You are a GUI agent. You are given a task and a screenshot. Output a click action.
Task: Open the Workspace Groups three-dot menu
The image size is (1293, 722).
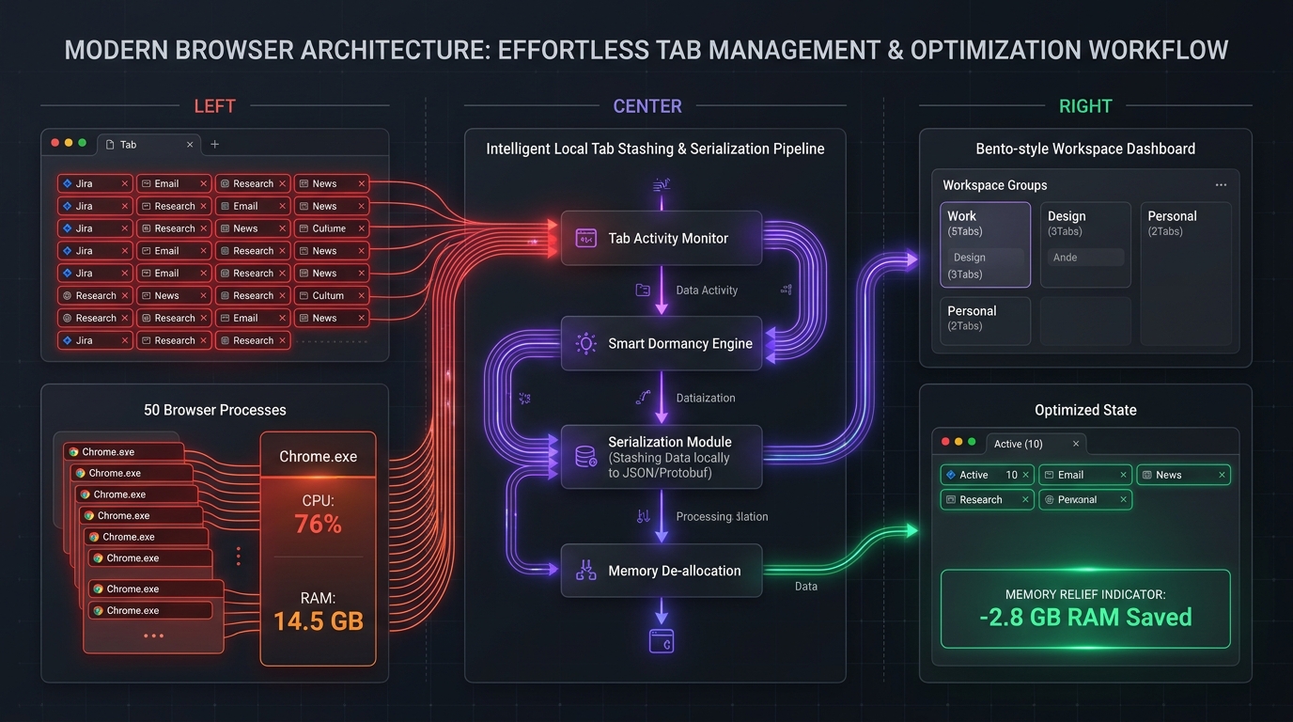(1221, 185)
